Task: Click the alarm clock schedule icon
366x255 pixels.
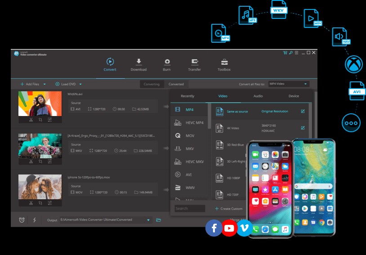Action: pos(22,220)
